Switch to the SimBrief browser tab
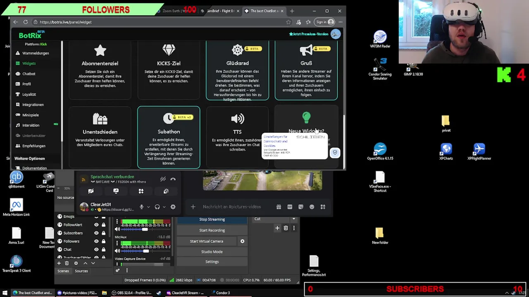The width and height of the screenshot is (529, 297). click(220, 11)
